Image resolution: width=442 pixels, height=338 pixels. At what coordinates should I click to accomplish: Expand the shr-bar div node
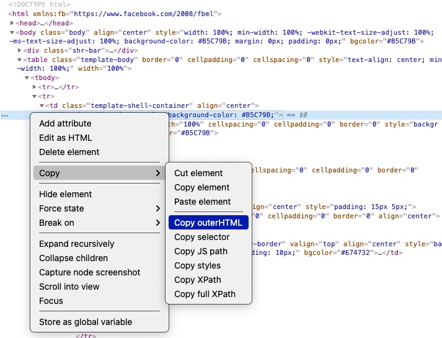19,50
